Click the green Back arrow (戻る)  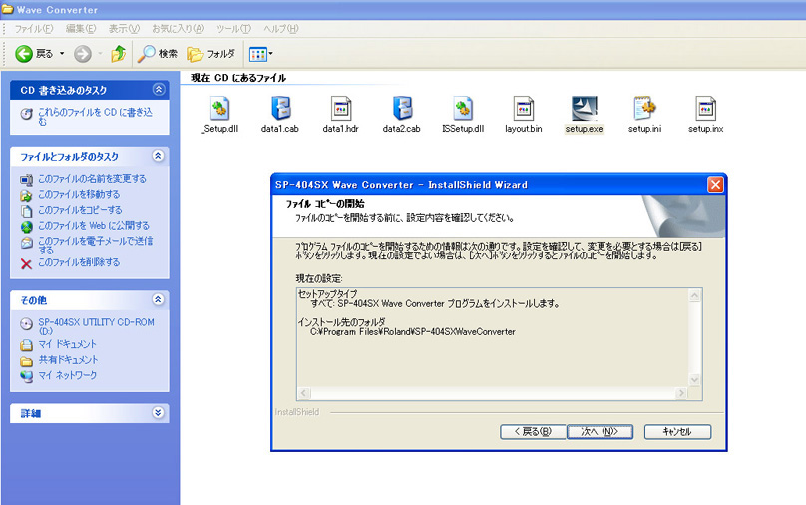(24, 54)
